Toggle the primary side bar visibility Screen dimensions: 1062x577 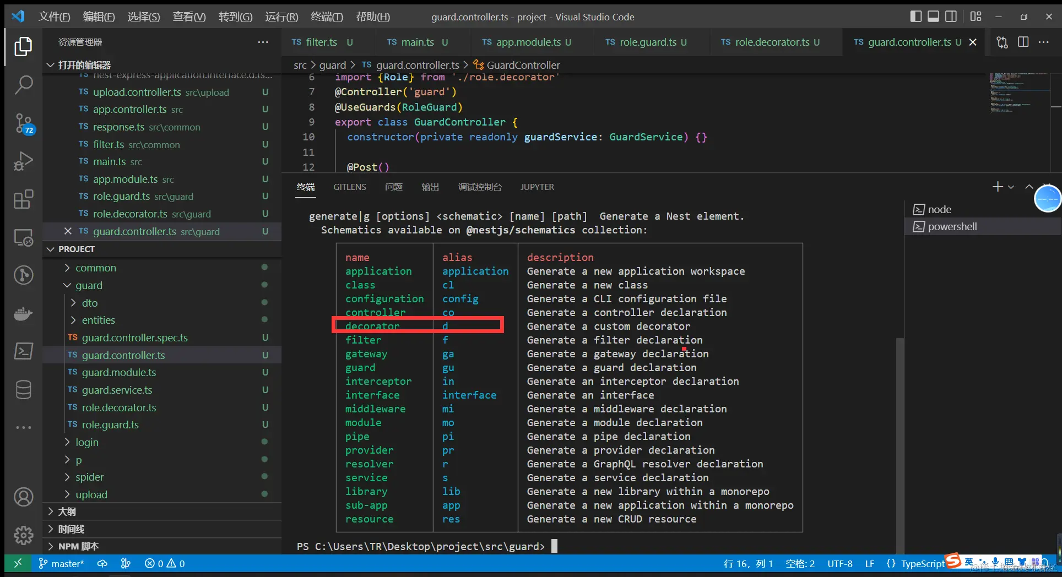coord(915,17)
